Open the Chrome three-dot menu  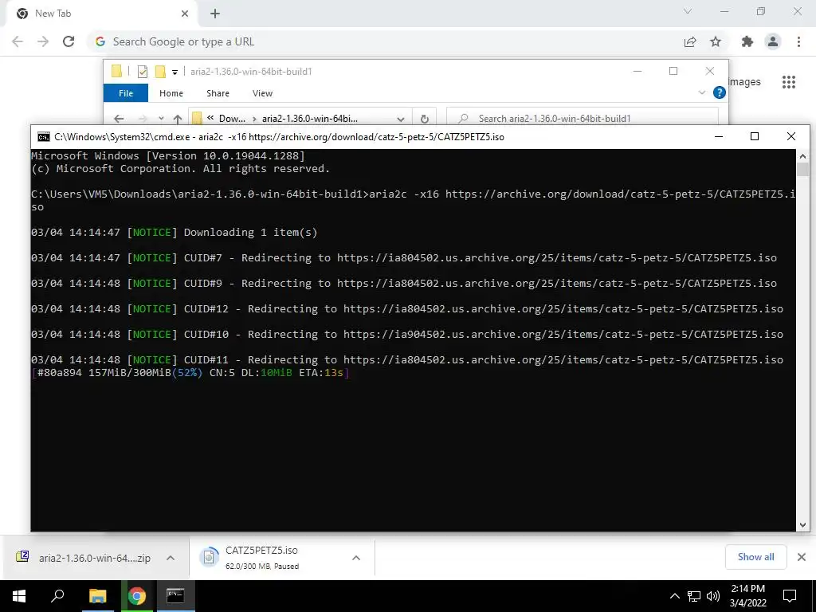798,41
